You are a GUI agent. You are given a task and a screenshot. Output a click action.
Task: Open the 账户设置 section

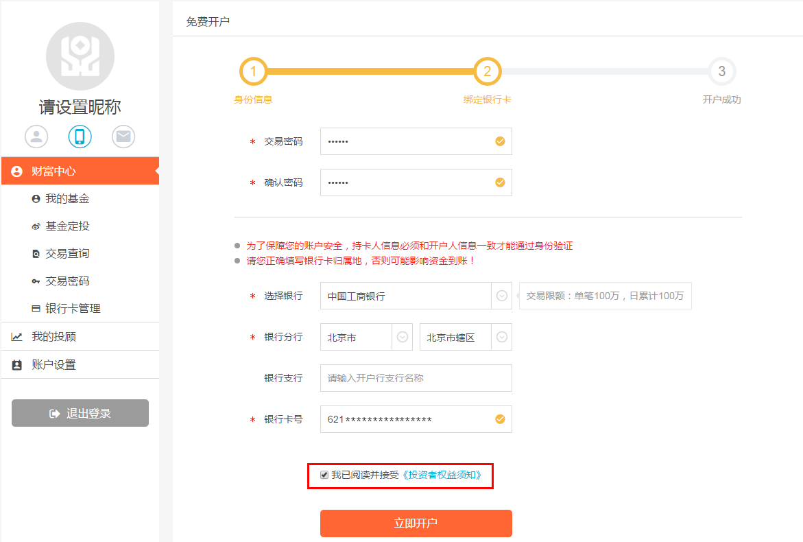pyautogui.click(x=53, y=365)
